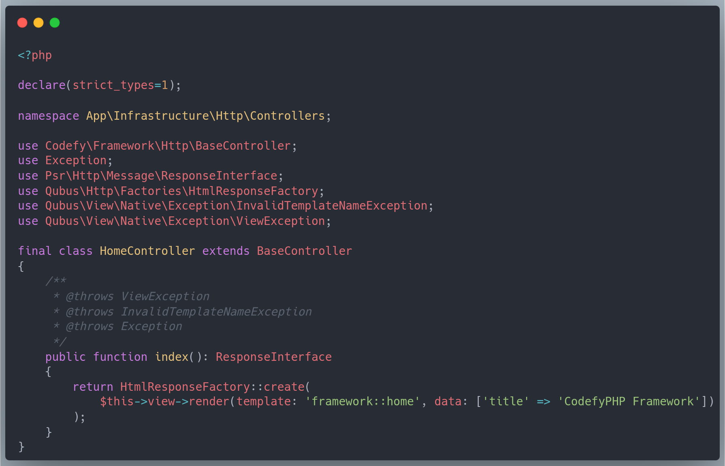Click the green traffic light button

tap(55, 23)
